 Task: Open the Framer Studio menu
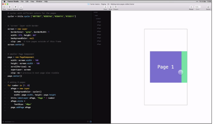point(13,2)
